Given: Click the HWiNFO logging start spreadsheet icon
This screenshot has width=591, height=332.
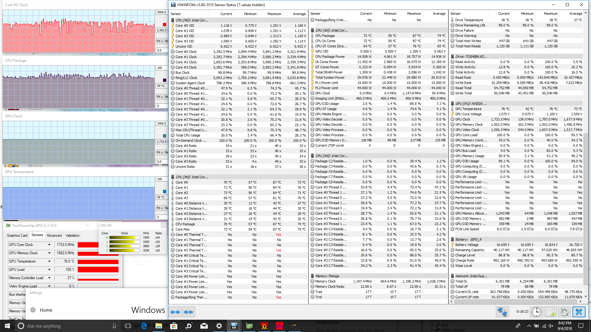Looking at the screenshot, I should point(551,312).
